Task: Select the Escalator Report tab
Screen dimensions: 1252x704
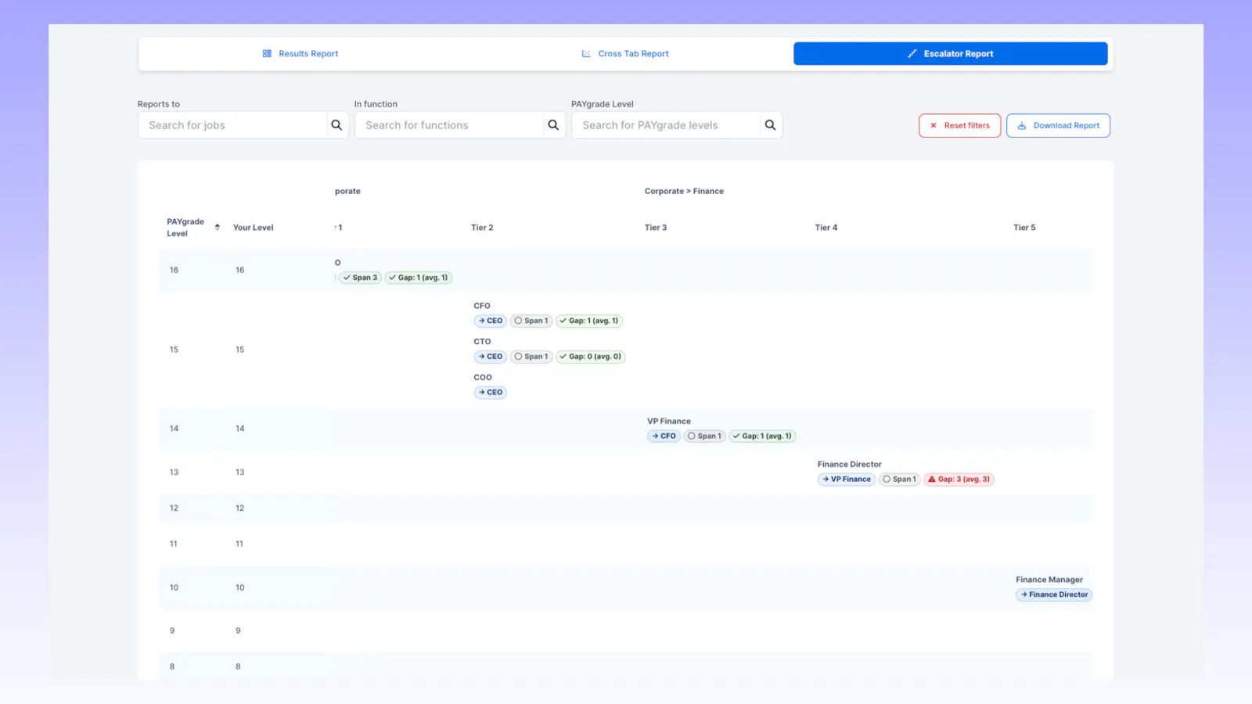Action: [950, 54]
